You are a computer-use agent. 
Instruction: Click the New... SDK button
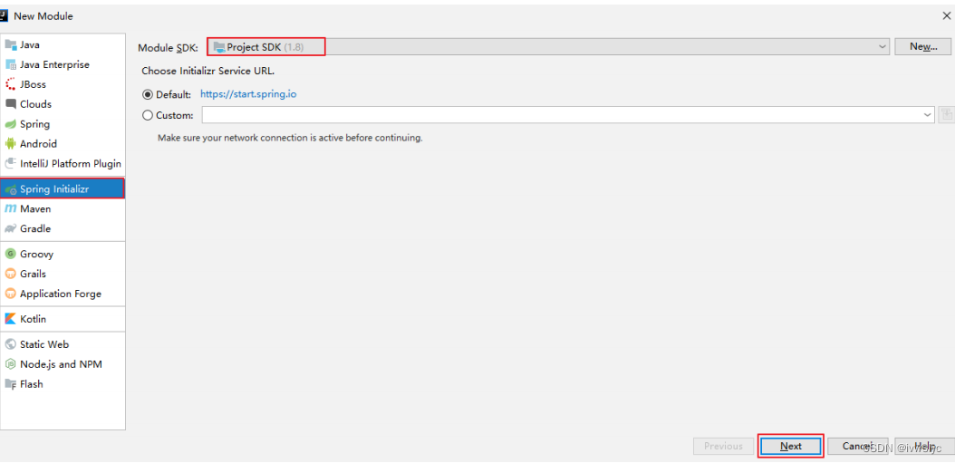pyautogui.click(x=922, y=46)
